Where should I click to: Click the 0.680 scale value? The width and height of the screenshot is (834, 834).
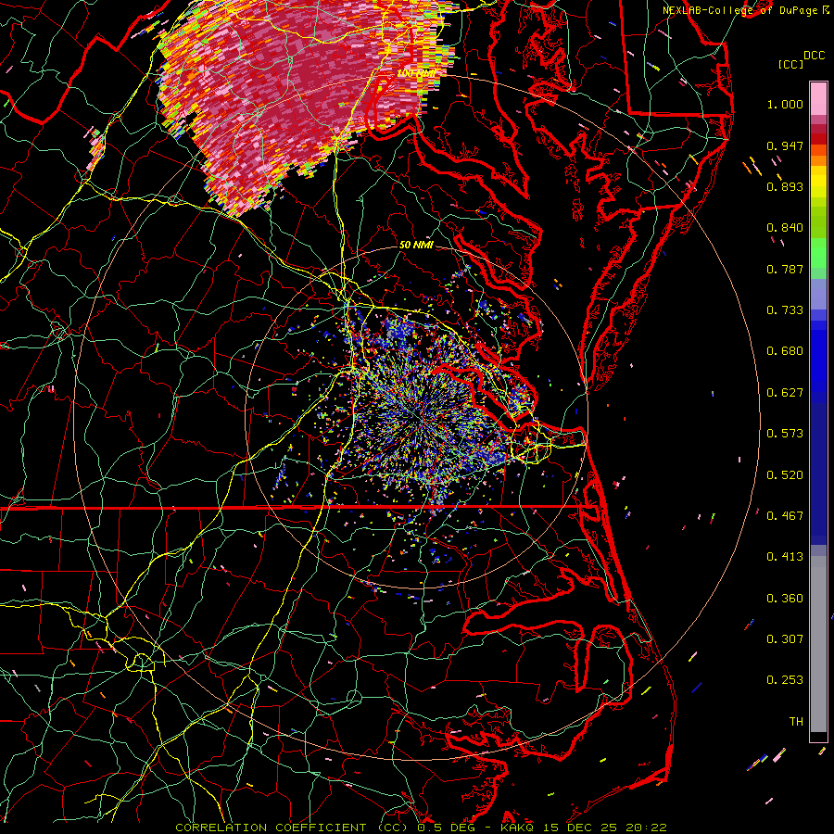(785, 351)
